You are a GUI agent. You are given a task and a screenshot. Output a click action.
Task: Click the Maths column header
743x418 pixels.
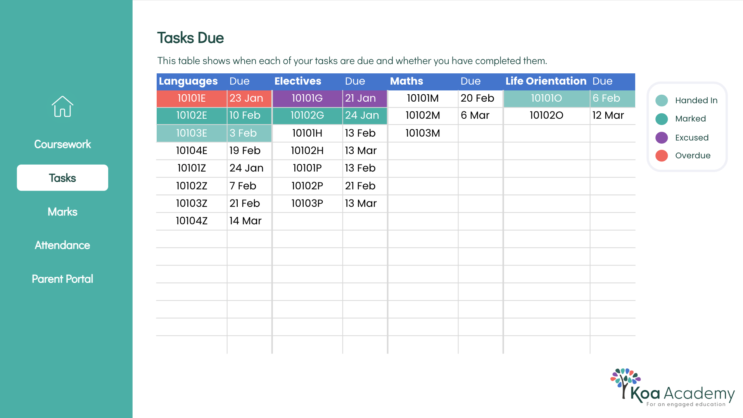click(x=406, y=81)
